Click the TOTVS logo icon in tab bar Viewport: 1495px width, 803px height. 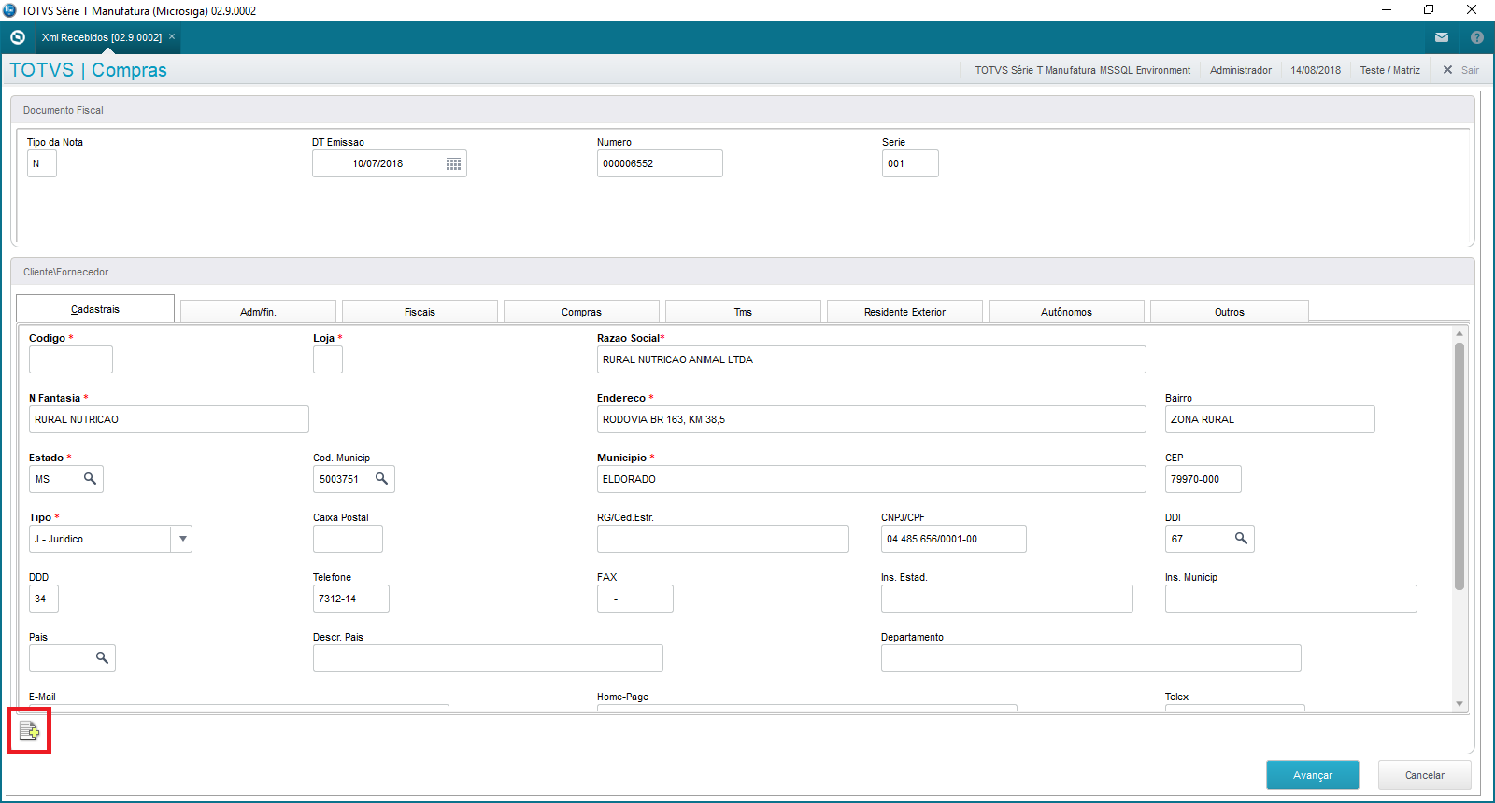pyautogui.click(x=18, y=37)
